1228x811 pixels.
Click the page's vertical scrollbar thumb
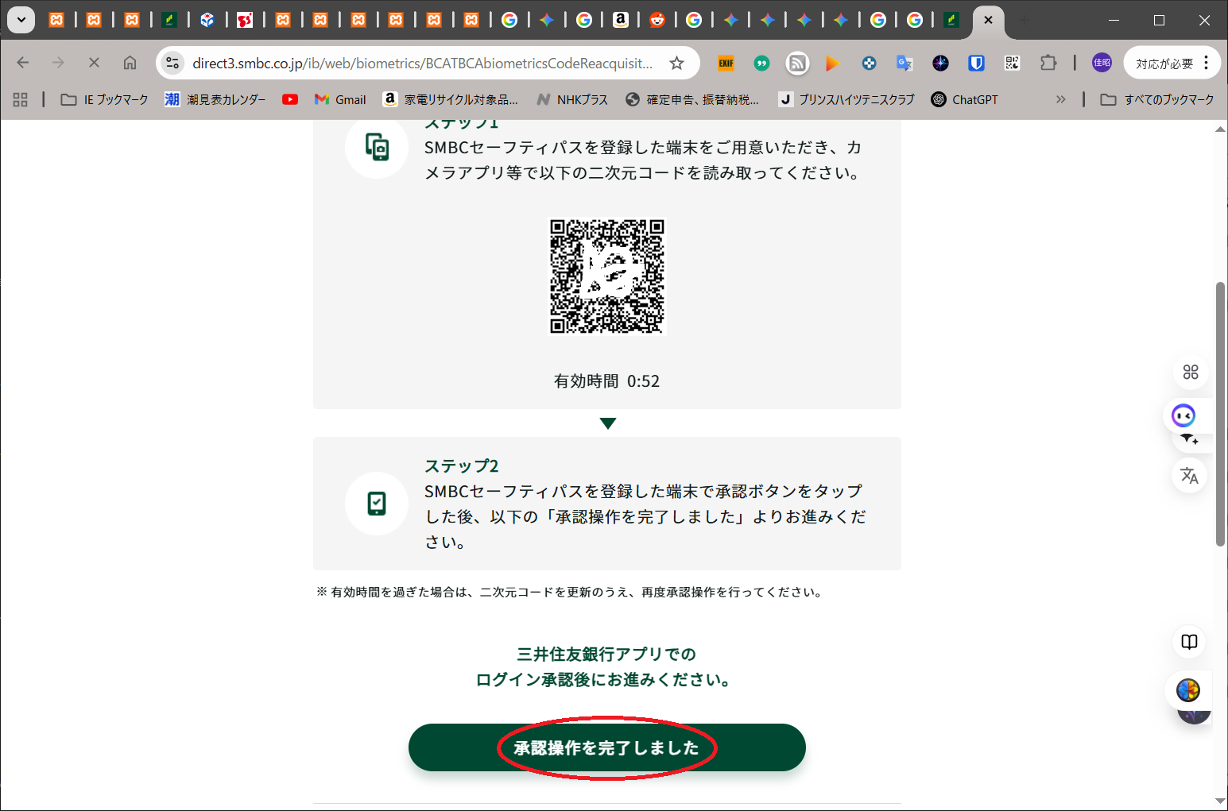pyautogui.click(x=1220, y=413)
